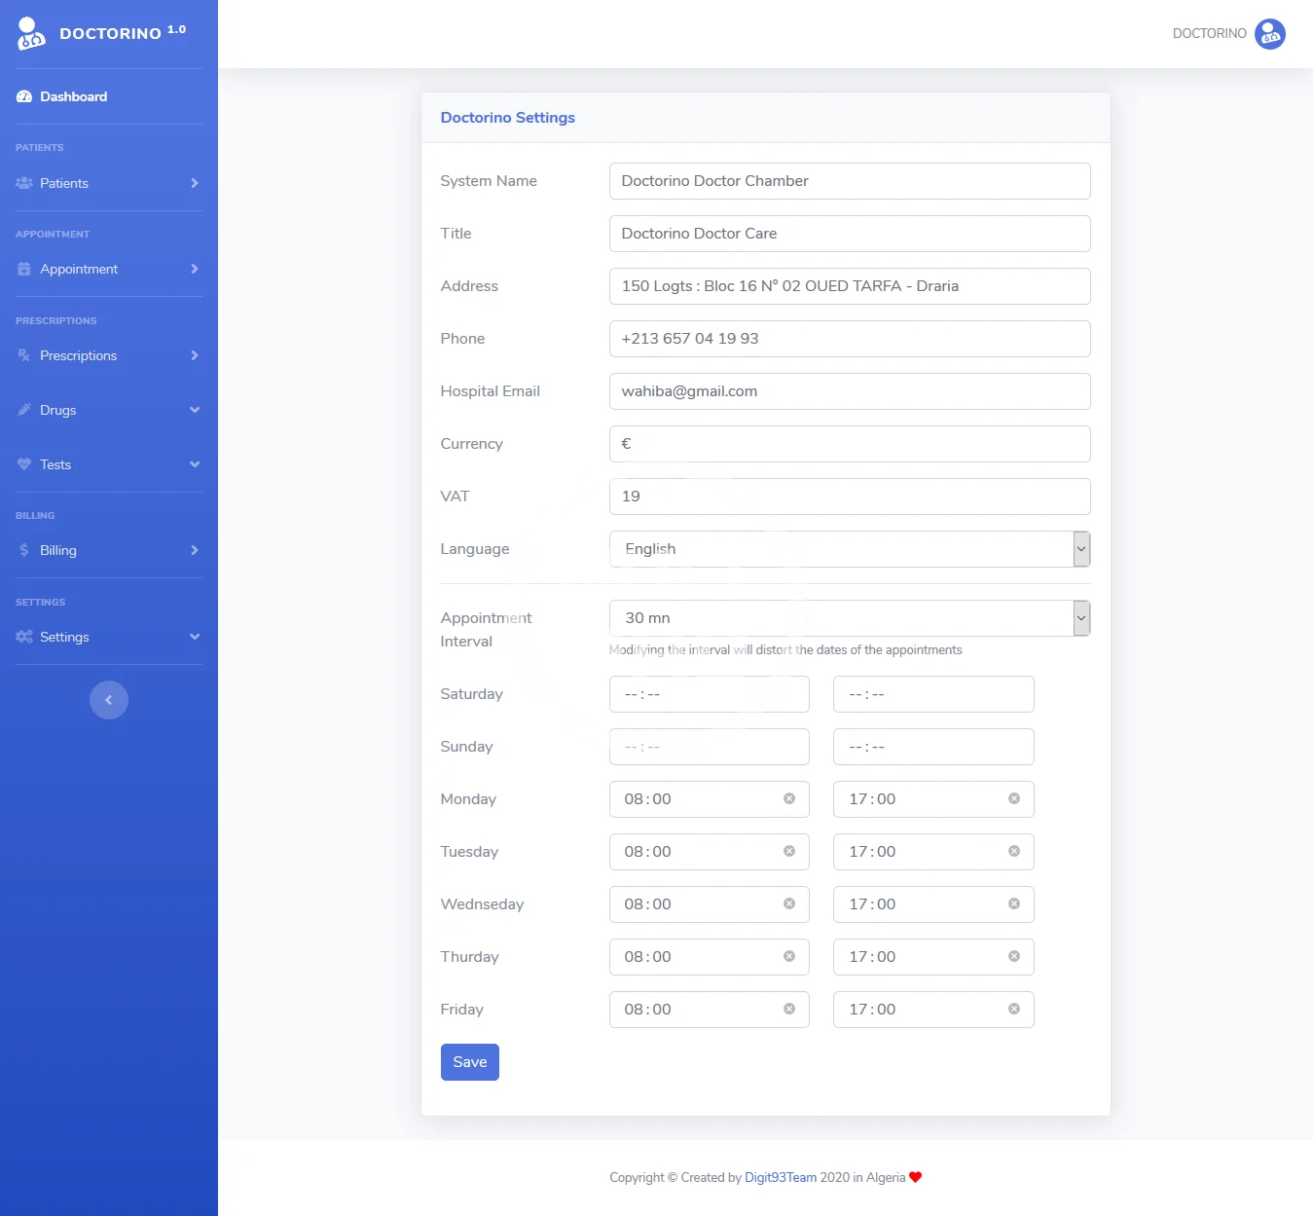Clear Monday start time with x icon
The width and height of the screenshot is (1313, 1216).
point(789,799)
